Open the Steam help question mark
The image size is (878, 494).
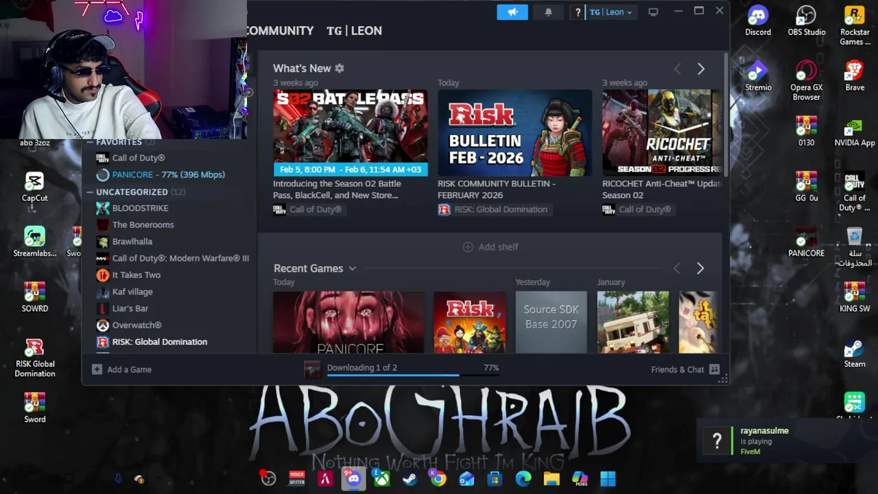click(x=578, y=12)
